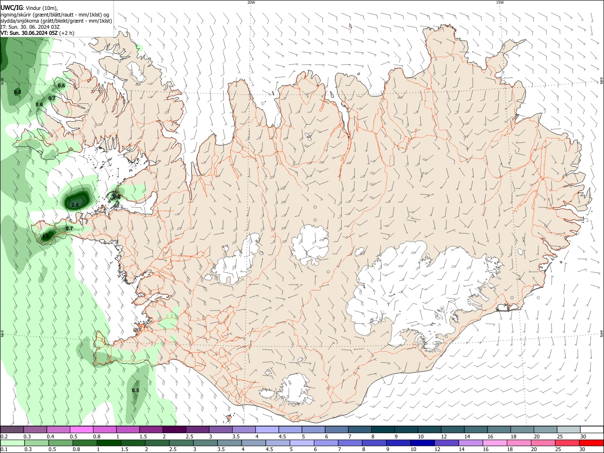This screenshot has width=604, height=453.
Task: Click the "rigning/skúrir" legend description line
Action: (54, 15)
